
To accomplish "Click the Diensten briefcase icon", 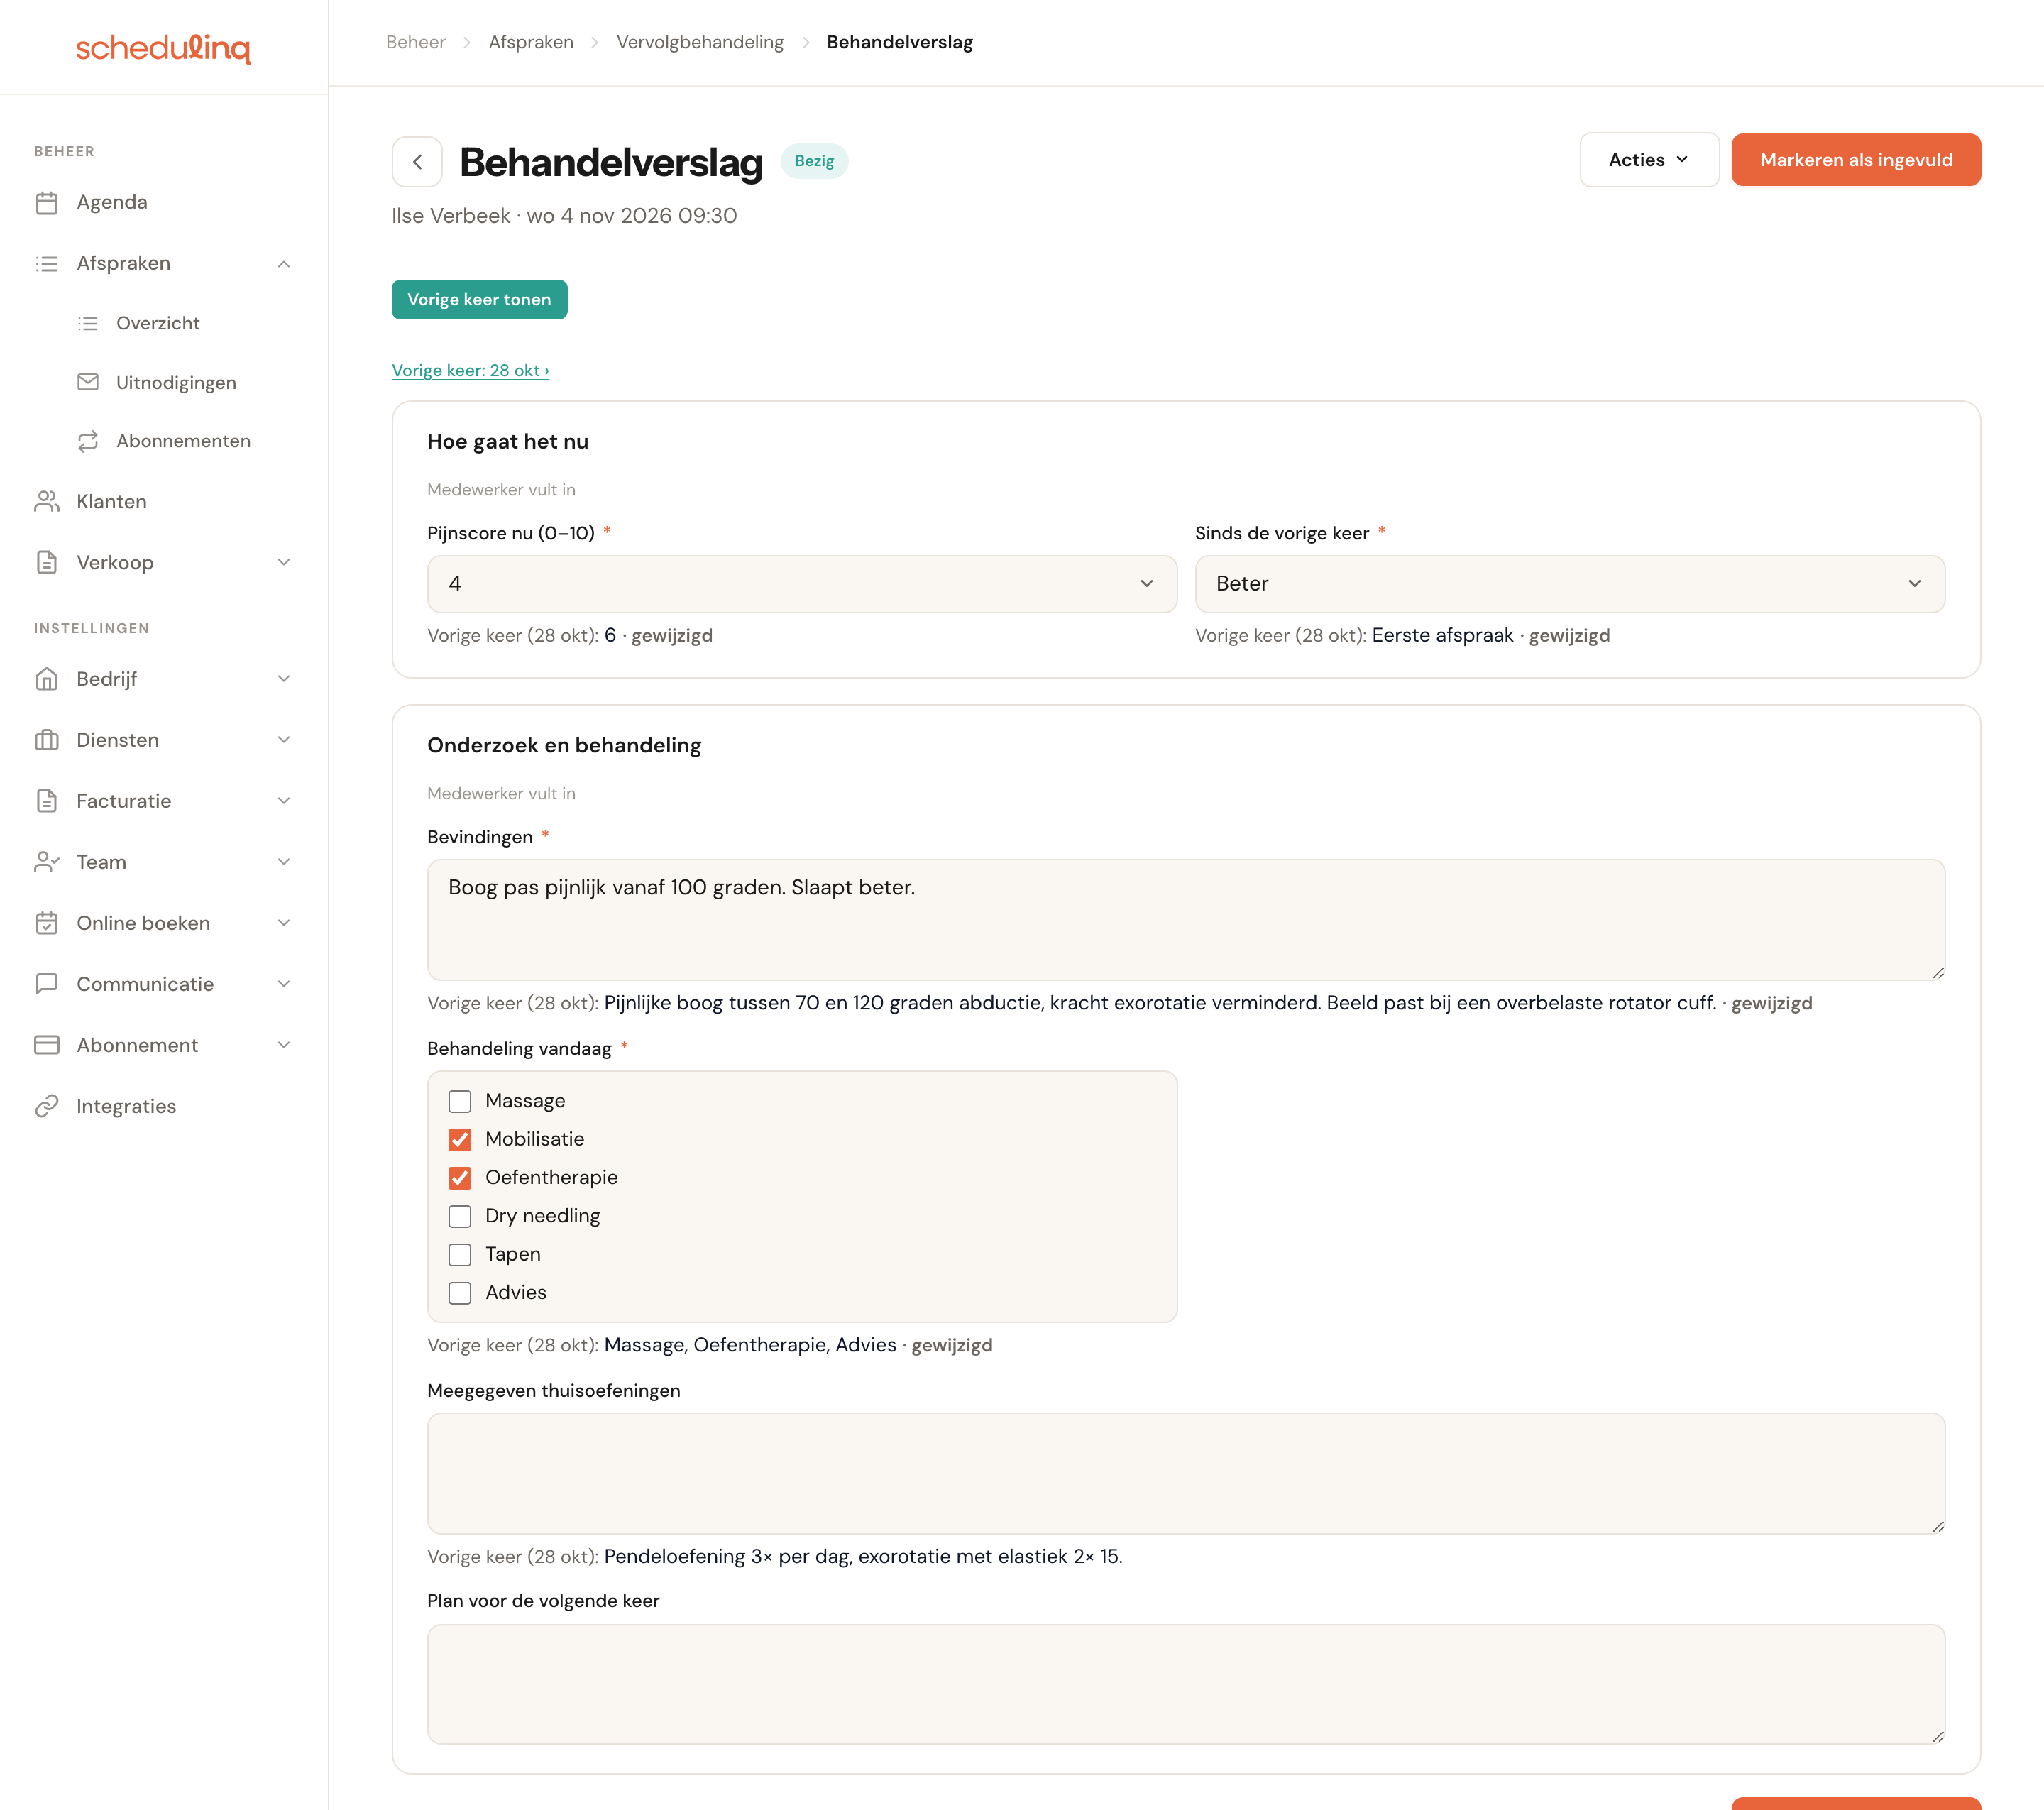I will coord(47,741).
